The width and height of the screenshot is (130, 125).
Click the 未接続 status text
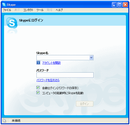[x=16, y=121]
